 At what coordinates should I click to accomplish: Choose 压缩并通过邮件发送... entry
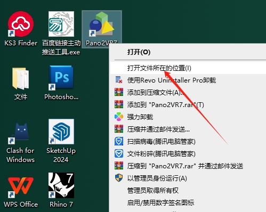(x=188, y=129)
